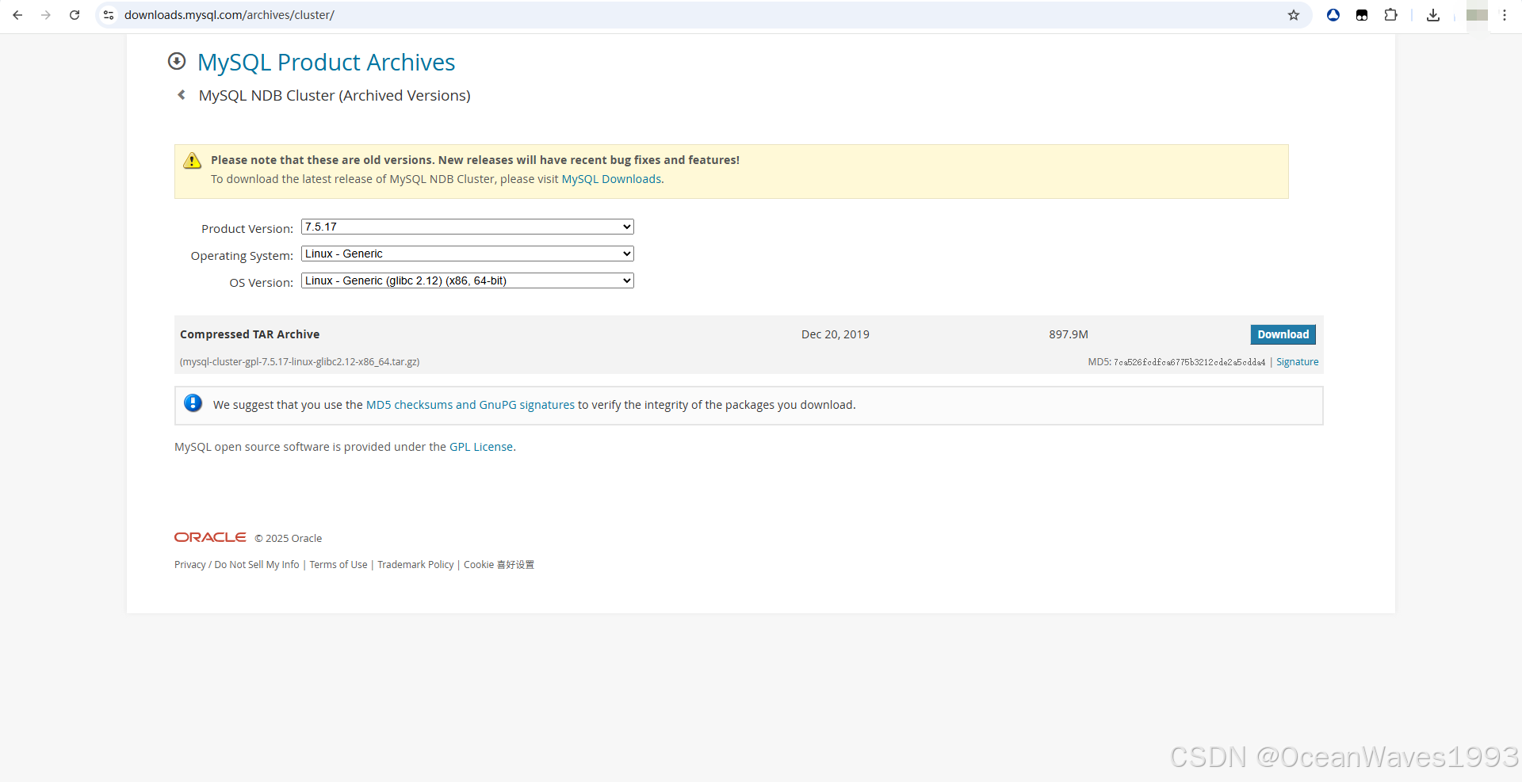Open the black square browser extension icon

click(x=1362, y=15)
